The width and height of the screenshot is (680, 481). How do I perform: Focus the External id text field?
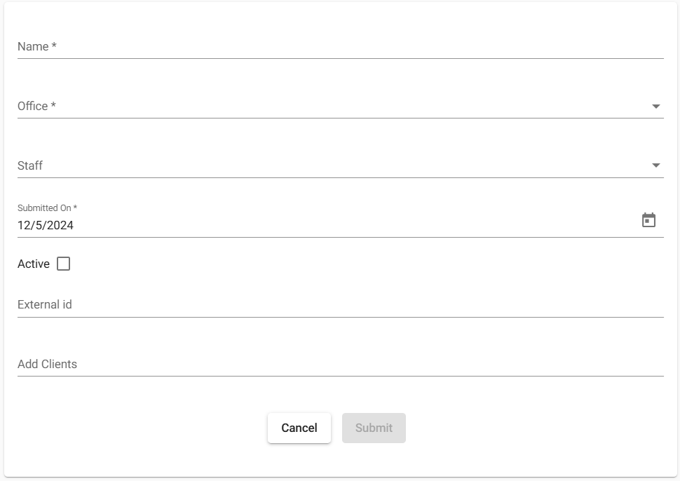341,304
